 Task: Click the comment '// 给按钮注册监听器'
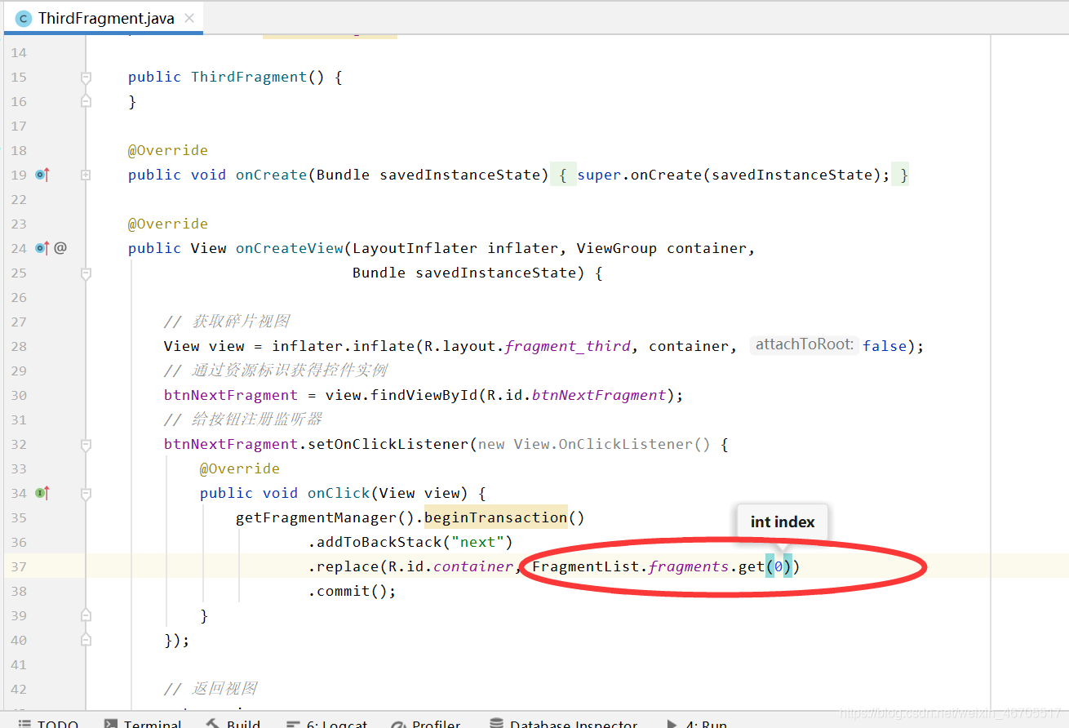[x=243, y=419]
